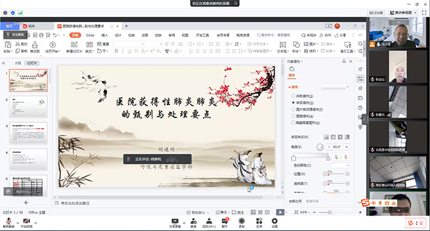This screenshot has width=430, height=231.
Task: Open the Shapes gallery
Action: click(296, 47)
